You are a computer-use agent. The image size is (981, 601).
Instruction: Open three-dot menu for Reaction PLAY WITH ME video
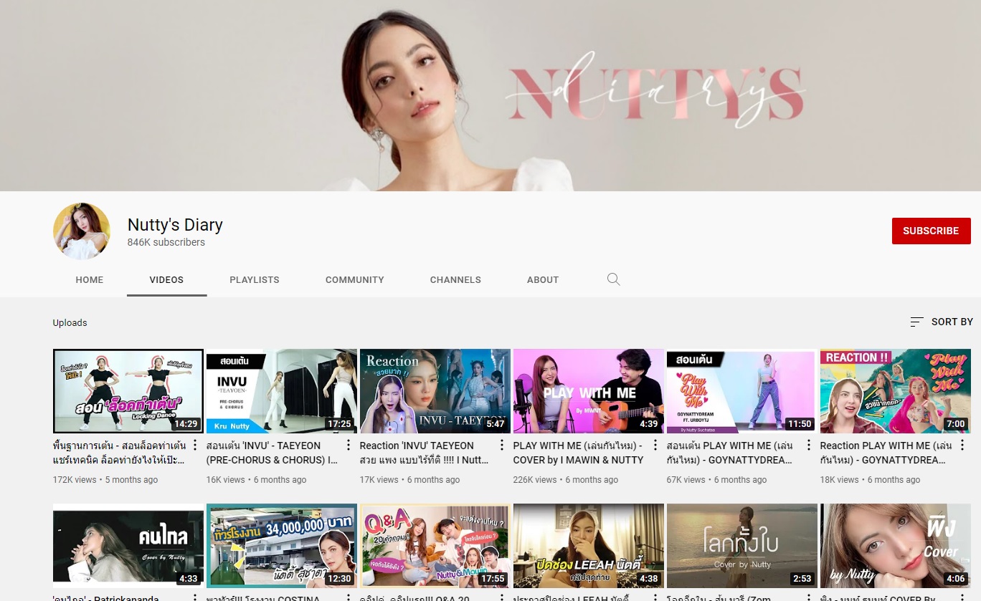(962, 446)
